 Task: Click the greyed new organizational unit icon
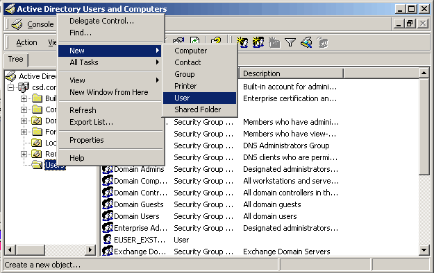click(274, 42)
